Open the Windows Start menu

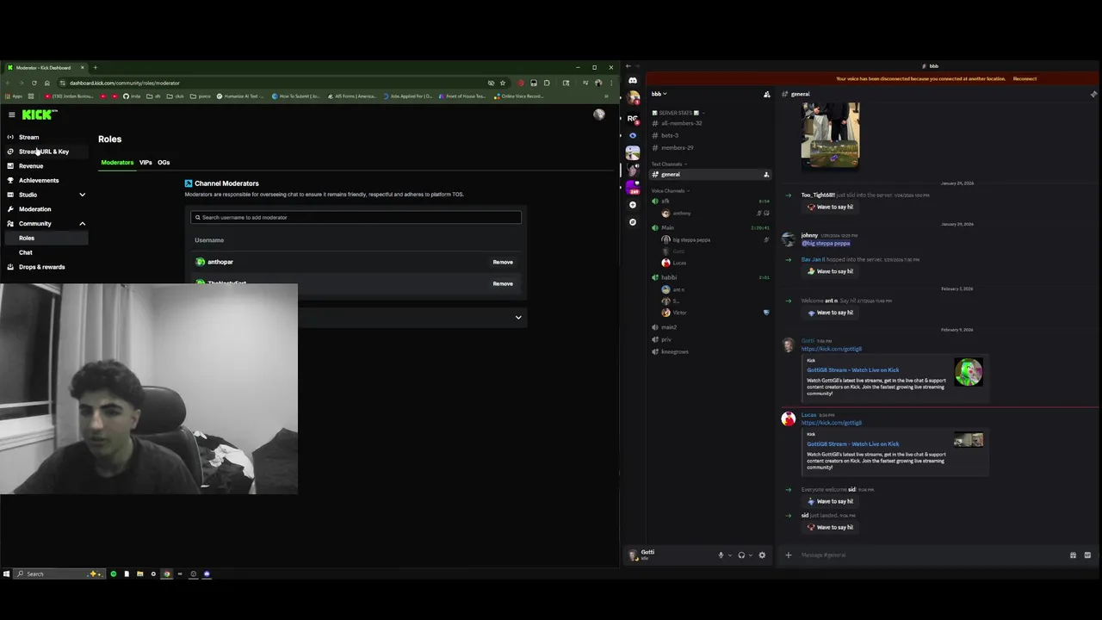(6, 573)
